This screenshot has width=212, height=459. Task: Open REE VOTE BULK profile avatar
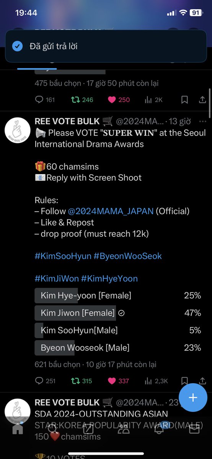click(x=18, y=131)
